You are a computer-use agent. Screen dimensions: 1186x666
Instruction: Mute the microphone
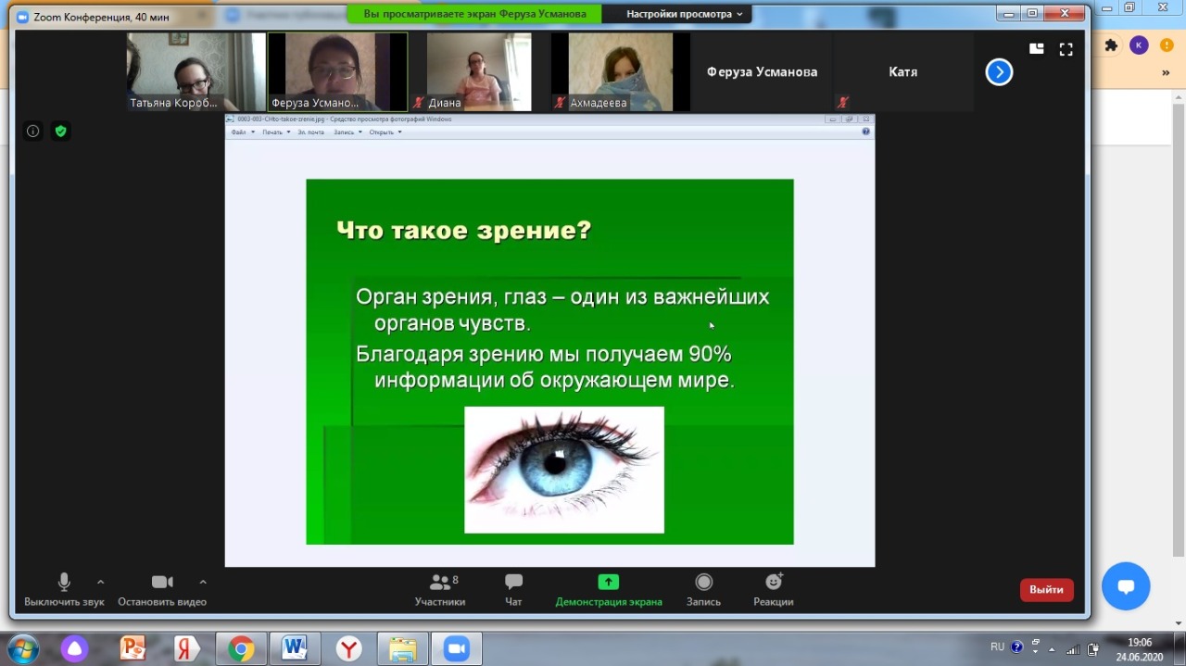point(64,583)
